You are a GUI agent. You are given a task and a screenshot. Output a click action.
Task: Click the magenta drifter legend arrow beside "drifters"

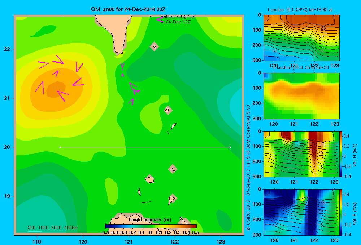[x=160, y=19]
